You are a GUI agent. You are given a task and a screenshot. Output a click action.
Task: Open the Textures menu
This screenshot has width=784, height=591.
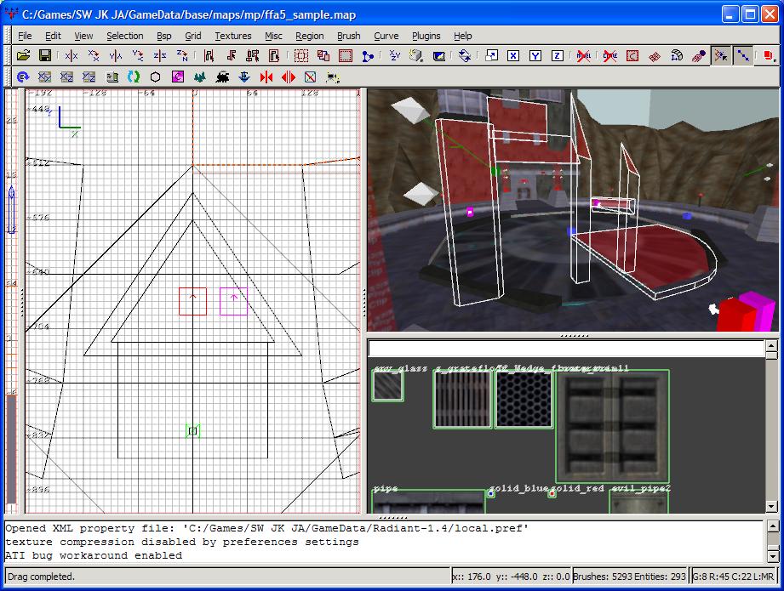(233, 36)
